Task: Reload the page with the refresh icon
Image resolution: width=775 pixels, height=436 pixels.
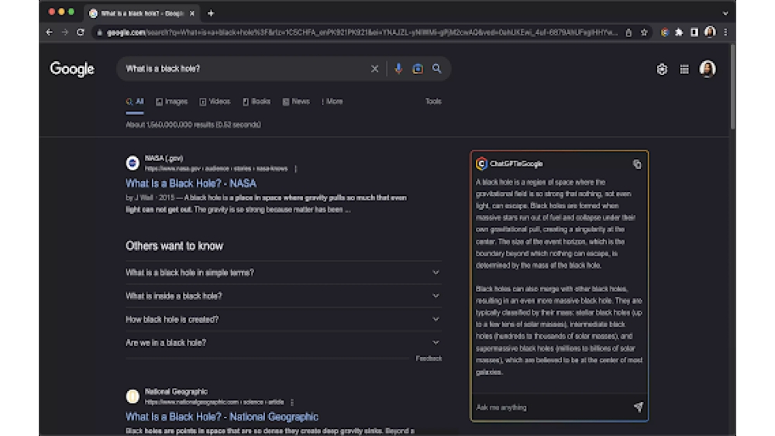Action: 81,32
